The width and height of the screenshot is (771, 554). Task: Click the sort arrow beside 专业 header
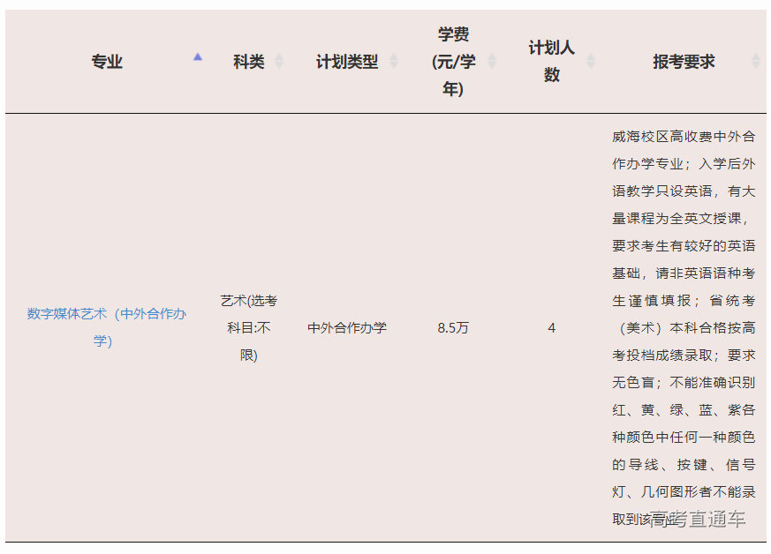coord(198,56)
